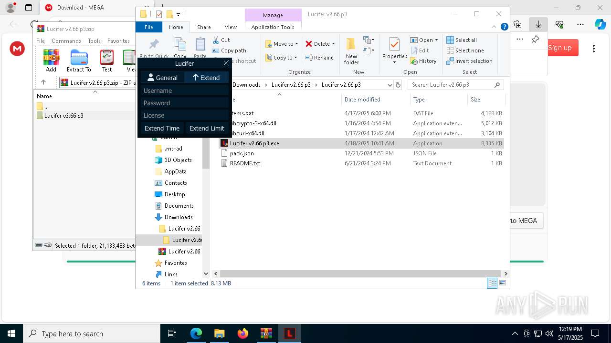611x343 pixels.
Task: Switch to View ribbon tab
Action: pyautogui.click(x=231, y=27)
